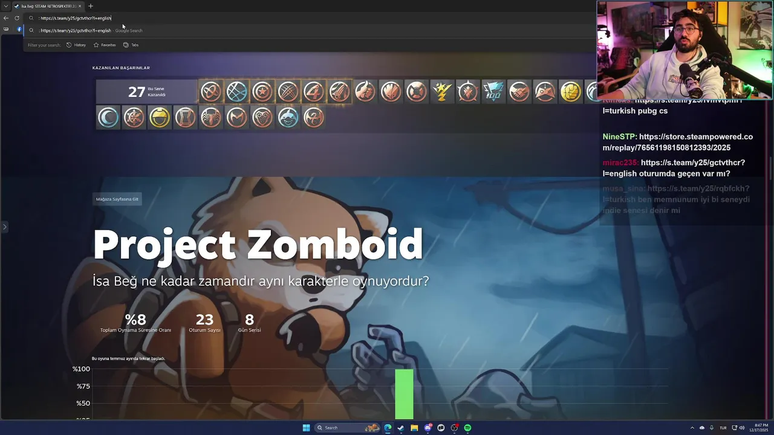Image resolution: width=774 pixels, height=435 pixels.
Task: Click the Project Zomboid title
Action: [x=258, y=245]
